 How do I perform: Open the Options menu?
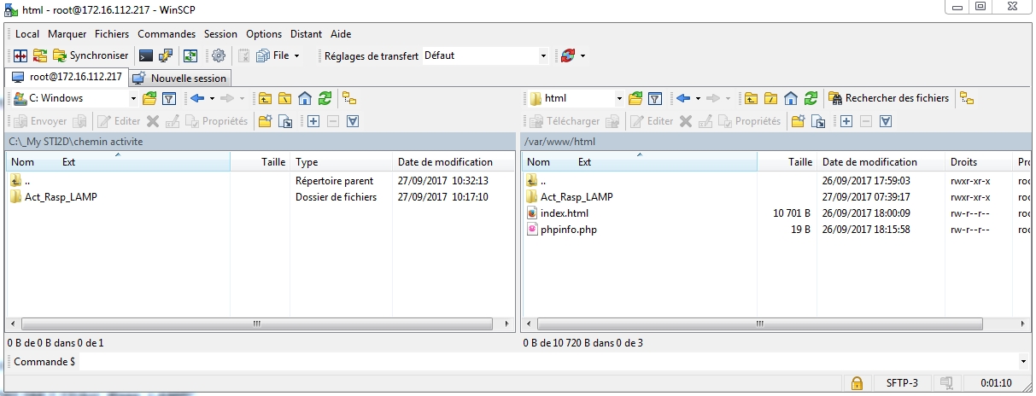[x=264, y=34]
